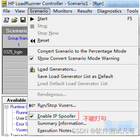This screenshot has width=140, height=137.
Task: Click the Load Generators building icon
Action: pyautogui.click(x=32, y=69)
